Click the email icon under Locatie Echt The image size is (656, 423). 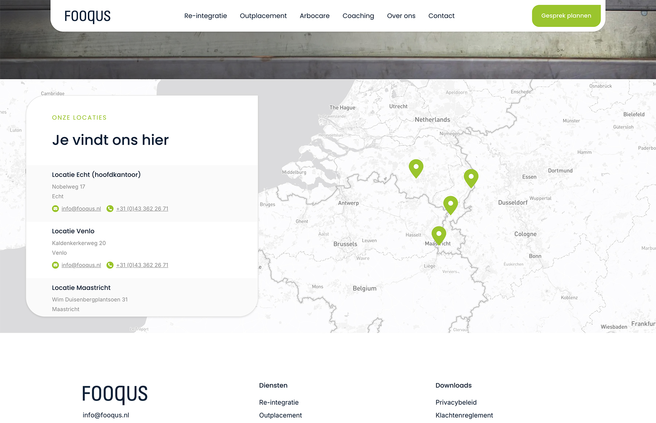(x=55, y=208)
